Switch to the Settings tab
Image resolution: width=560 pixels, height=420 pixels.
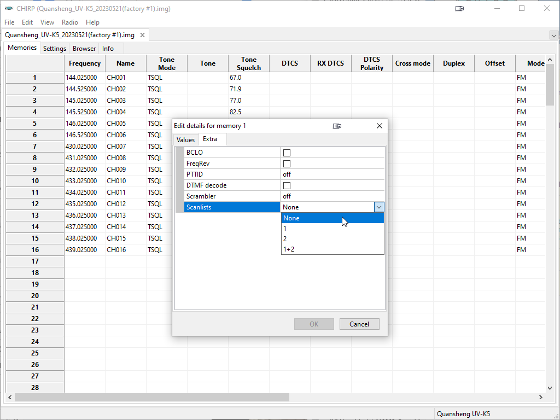[x=55, y=49]
